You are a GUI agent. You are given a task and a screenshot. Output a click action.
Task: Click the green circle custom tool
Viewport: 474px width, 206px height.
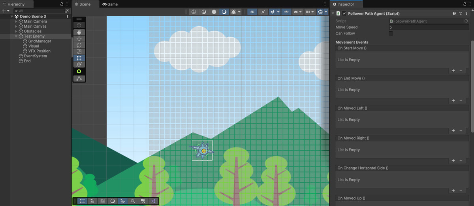tap(79, 71)
